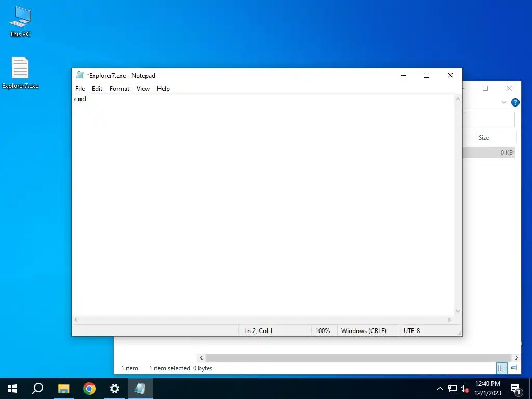
Task: Select the Explorer7.exe desktop file icon
Action: 20,73
